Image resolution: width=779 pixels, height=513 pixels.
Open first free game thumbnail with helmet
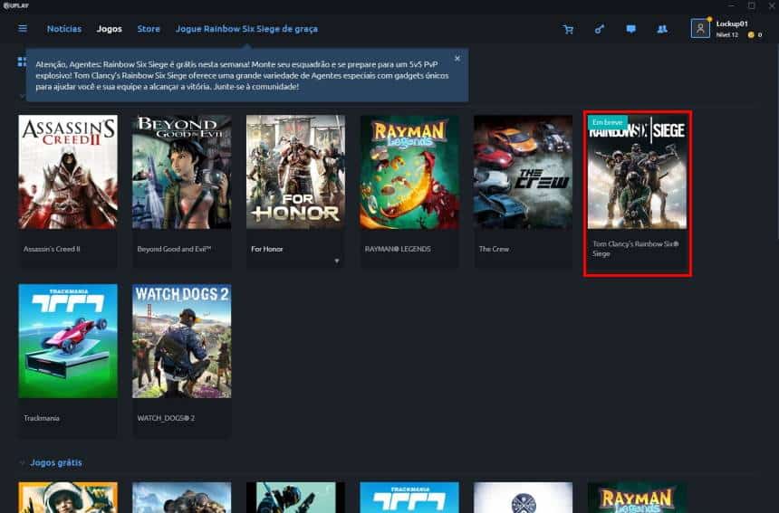click(x=68, y=497)
